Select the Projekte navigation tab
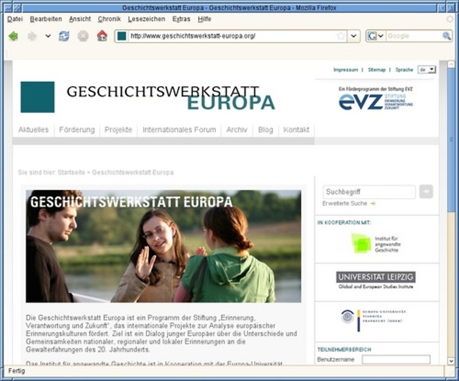Screen dimensions: 459x381 pyautogui.click(x=119, y=130)
